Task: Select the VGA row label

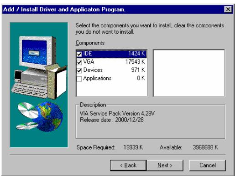Action: coord(89,62)
